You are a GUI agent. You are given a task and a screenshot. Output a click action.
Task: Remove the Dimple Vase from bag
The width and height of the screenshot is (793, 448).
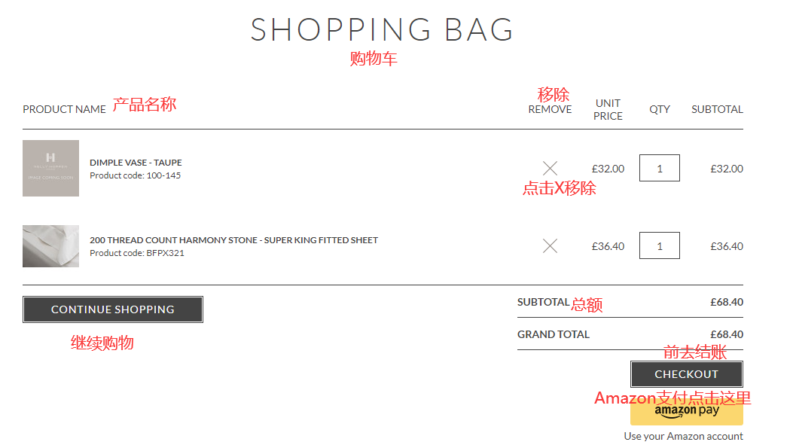pyautogui.click(x=551, y=168)
